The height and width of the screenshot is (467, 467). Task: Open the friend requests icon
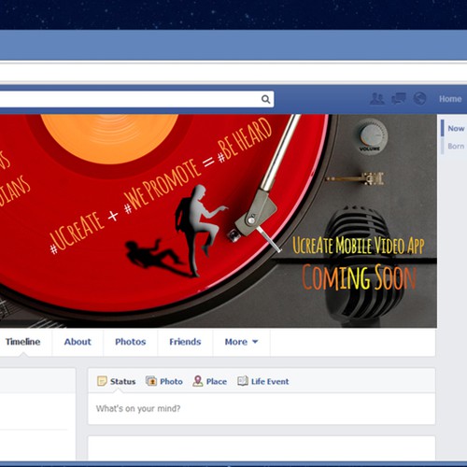point(377,99)
